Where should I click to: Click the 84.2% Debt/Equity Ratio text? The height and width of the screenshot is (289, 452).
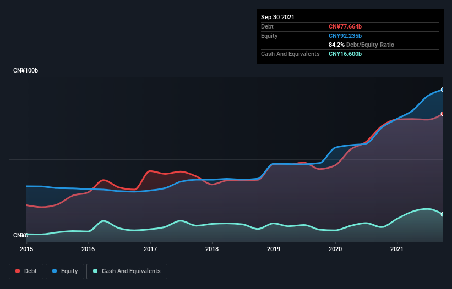point(362,45)
